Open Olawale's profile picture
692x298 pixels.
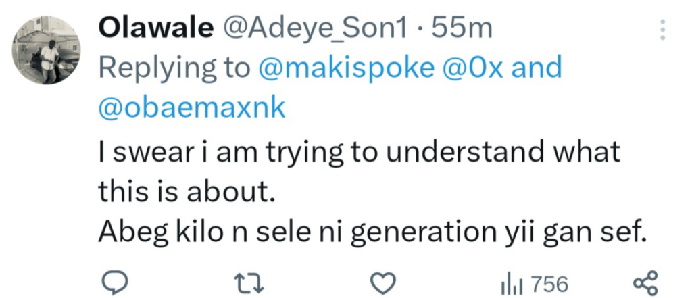point(47,51)
